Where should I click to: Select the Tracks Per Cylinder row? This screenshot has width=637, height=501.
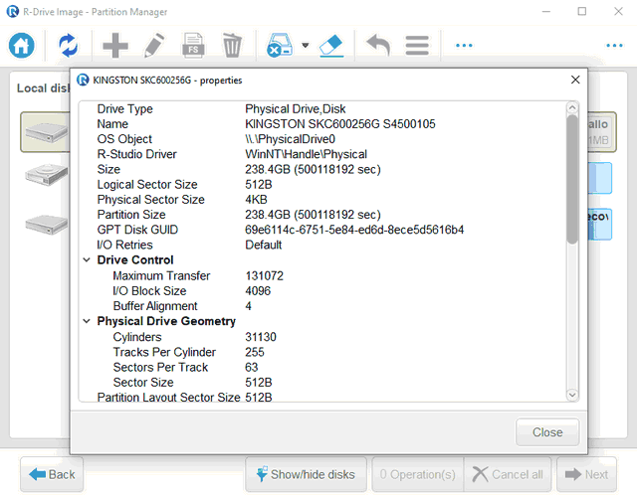coord(322,352)
